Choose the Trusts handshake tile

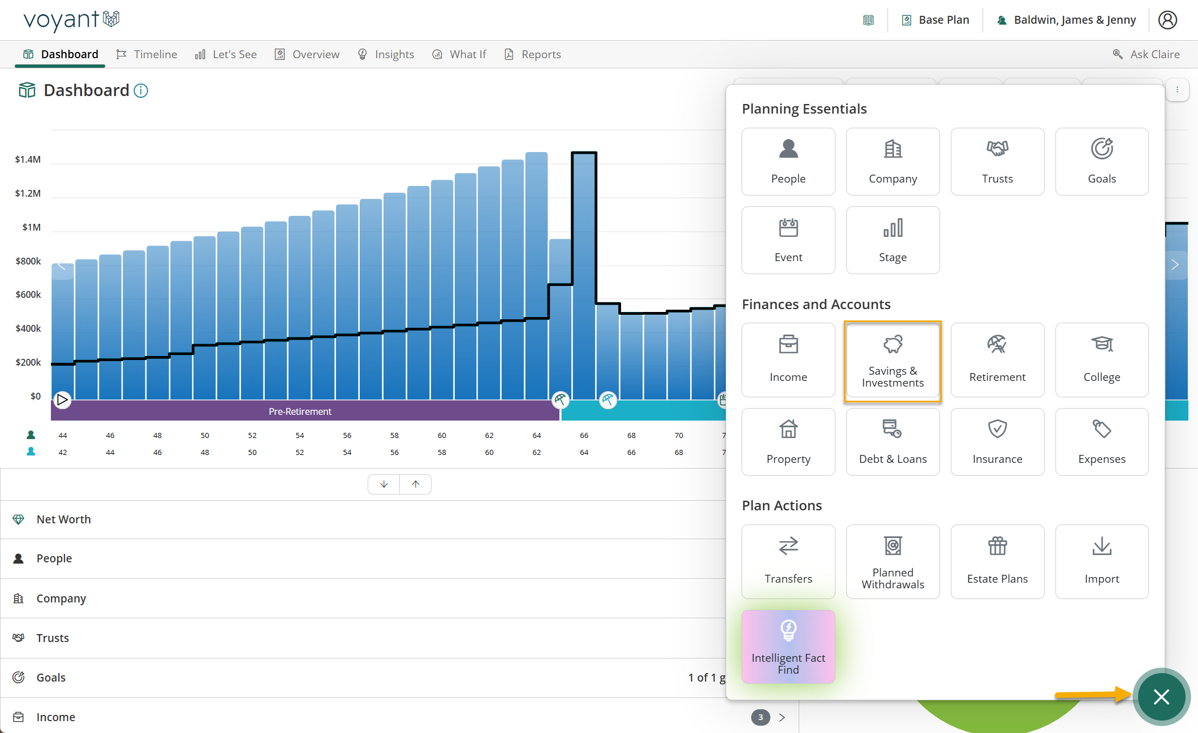tap(997, 162)
